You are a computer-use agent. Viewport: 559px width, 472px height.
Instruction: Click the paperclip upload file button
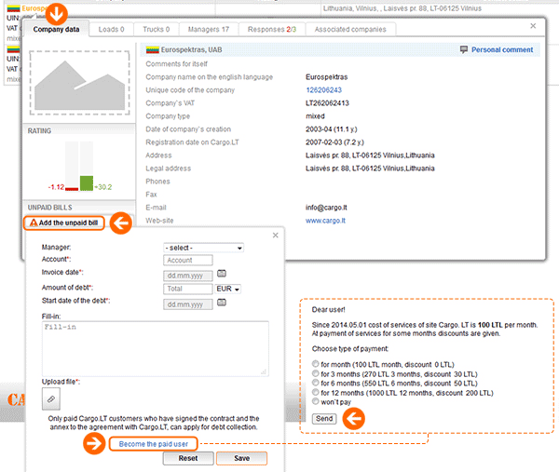[x=52, y=398]
